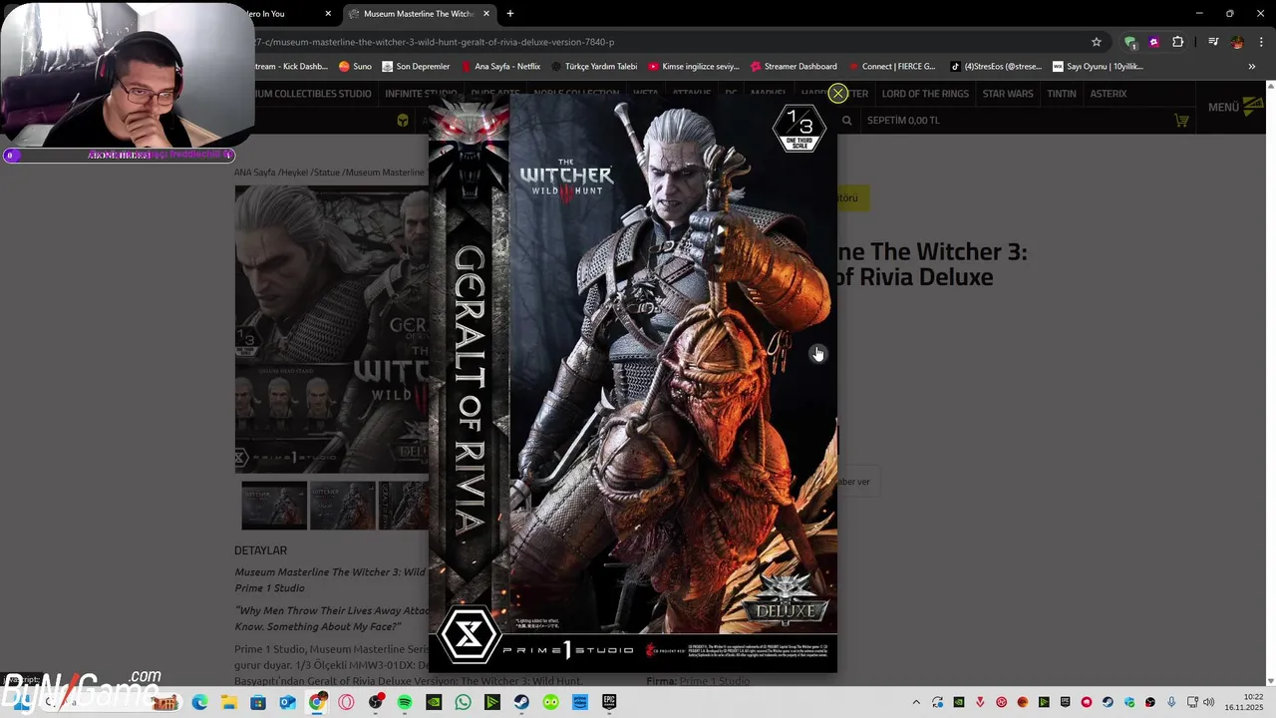Screen dimensions: 1276x718
Task: Open the volume control in the system tray
Action: [x=1209, y=702]
